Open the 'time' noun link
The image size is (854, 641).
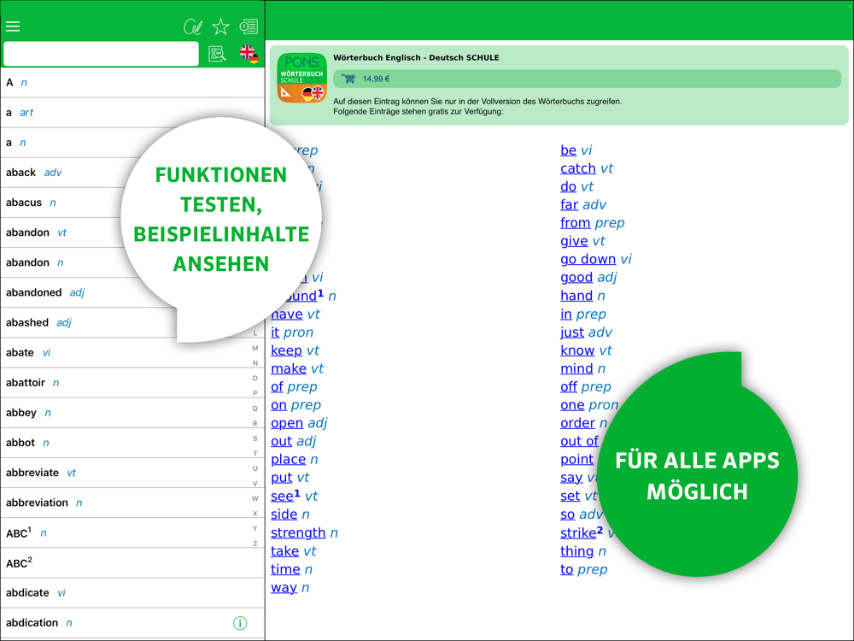(x=285, y=569)
